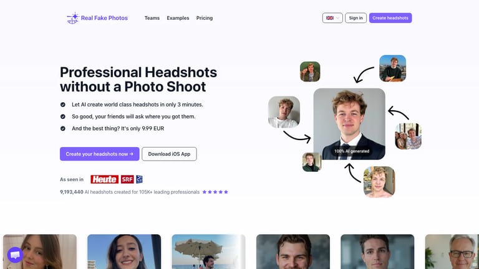The width and height of the screenshot is (479, 269).
Task: Open the bearded man dark background example
Action: tap(293, 252)
